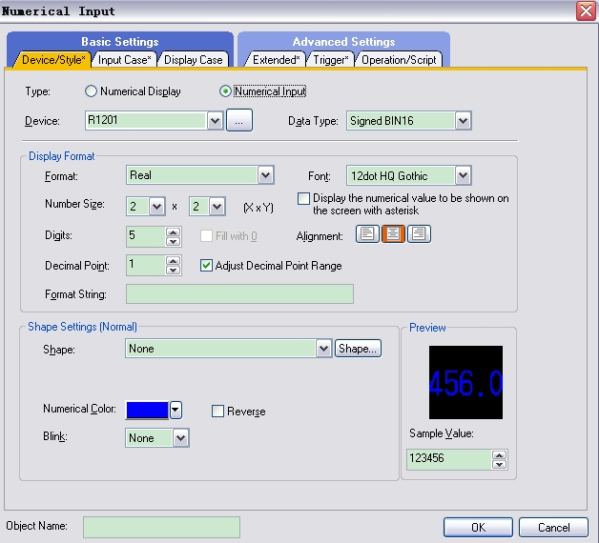
Task: Open the Font dropdown
Action: pos(463,175)
